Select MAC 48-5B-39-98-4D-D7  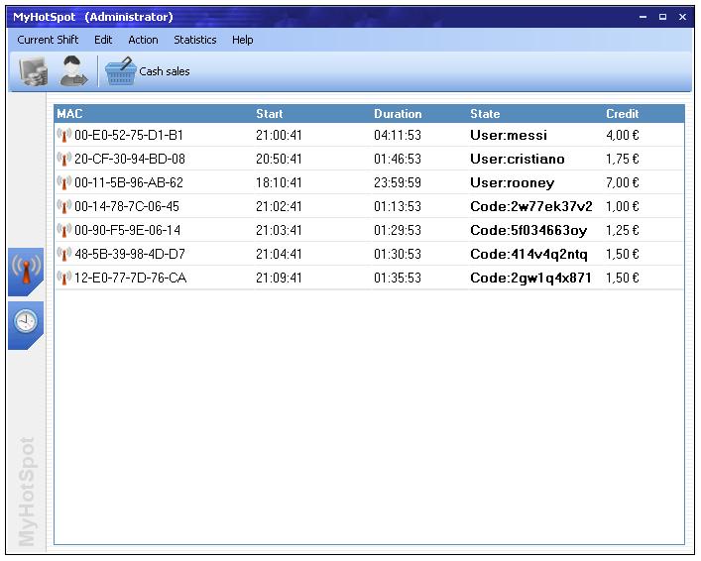click(x=130, y=254)
